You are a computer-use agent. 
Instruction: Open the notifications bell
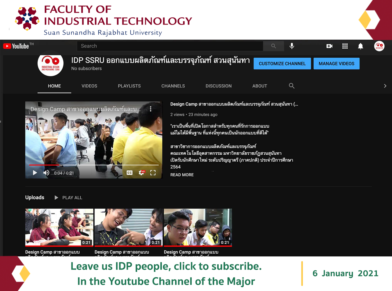[361, 46]
